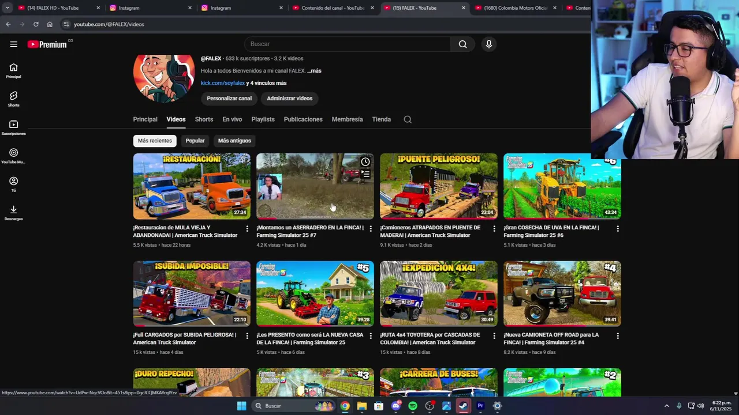Go to Principal home in sidebar
Viewport: 739px width, 415px height.
(13, 71)
